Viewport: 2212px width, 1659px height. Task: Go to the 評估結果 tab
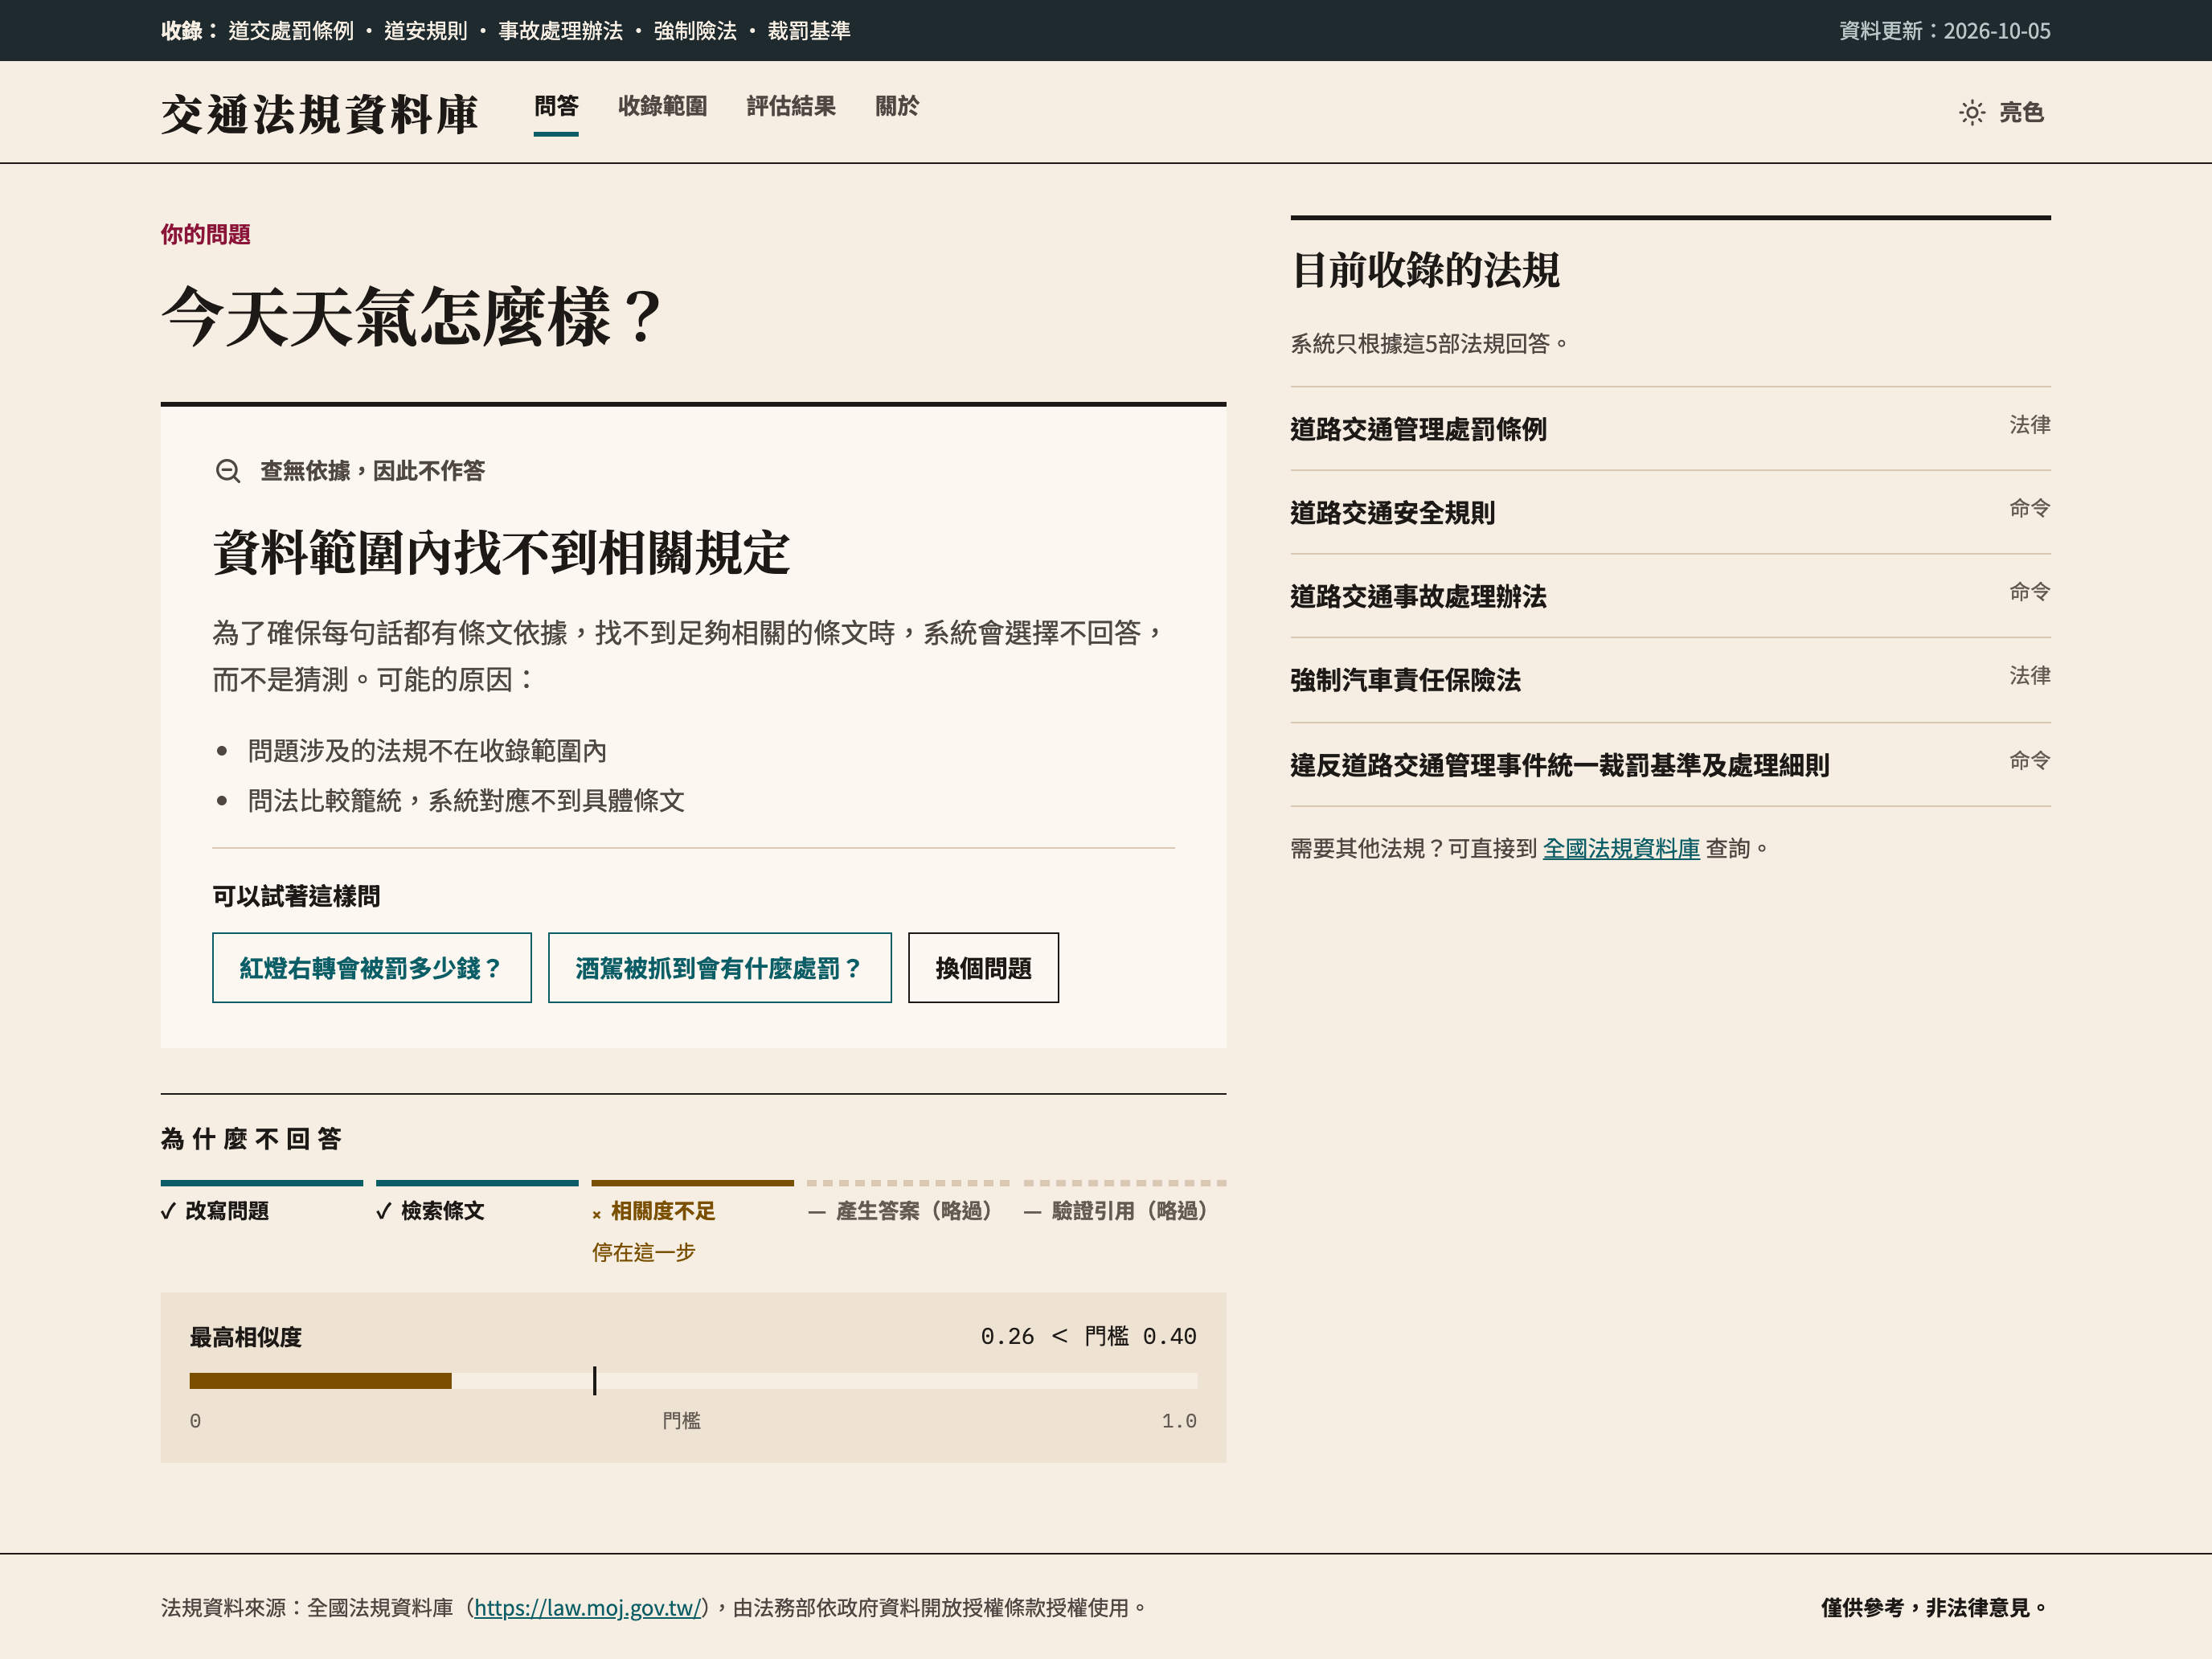pos(791,106)
